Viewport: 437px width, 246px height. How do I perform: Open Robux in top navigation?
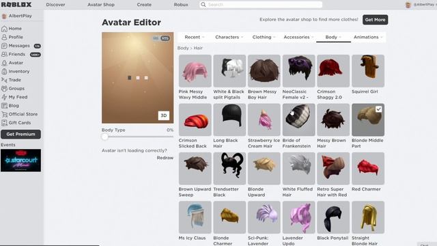tap(181, 5)
